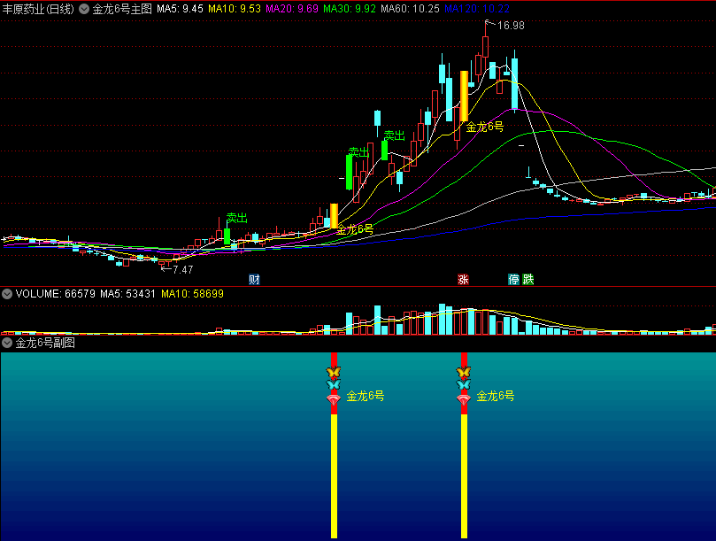716x541 pixels.
Task: Click the 7.47 low price label
Action: [x=182, y=269]
